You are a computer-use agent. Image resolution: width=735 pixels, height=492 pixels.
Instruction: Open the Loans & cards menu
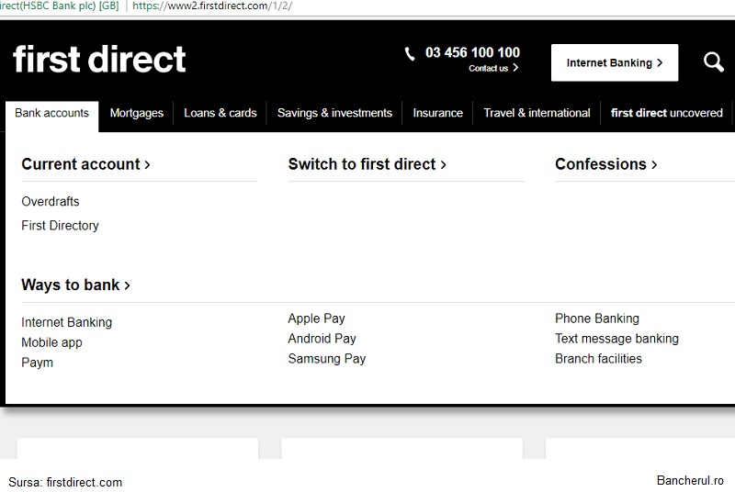(220, 113)
